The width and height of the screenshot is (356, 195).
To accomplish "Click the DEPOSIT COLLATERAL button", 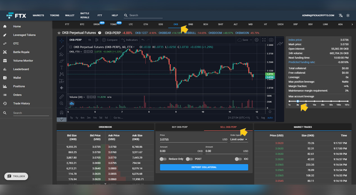I will tap(204, 167).
